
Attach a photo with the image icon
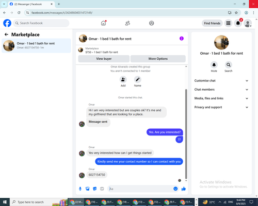(x=88, y=189)
